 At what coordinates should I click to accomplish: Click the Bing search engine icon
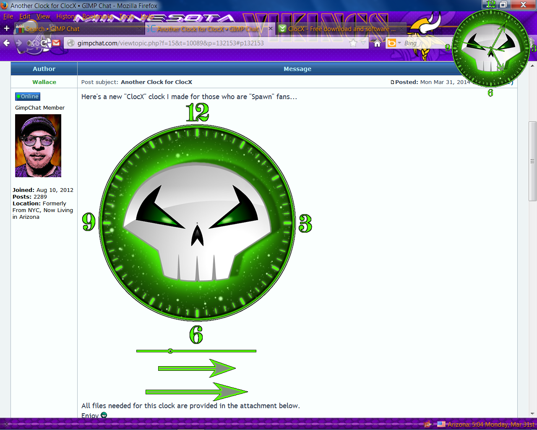tap(392, 43)
